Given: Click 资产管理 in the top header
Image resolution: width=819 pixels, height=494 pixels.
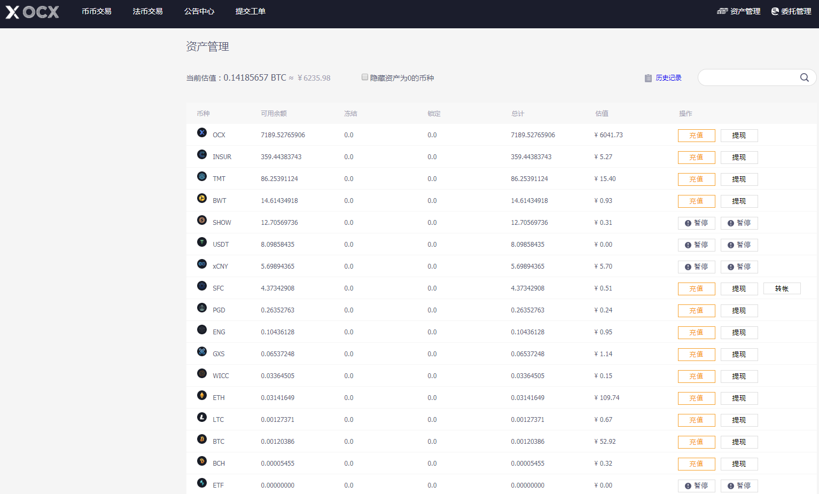Looking at the screenshot, I should 739,11.
